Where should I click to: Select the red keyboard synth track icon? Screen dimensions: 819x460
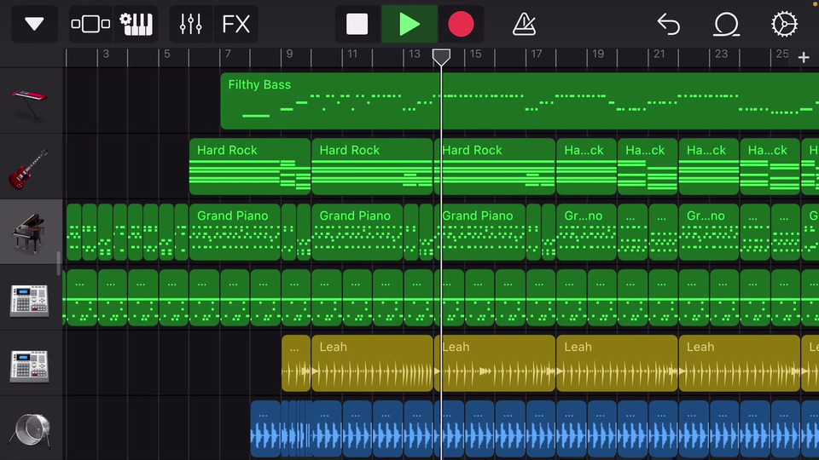click(x=30, y=101)
